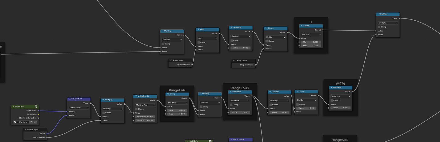Click the ShadowAttenuation output socket
This screenshot has height=142, width=440.
(x=39, y=118)
